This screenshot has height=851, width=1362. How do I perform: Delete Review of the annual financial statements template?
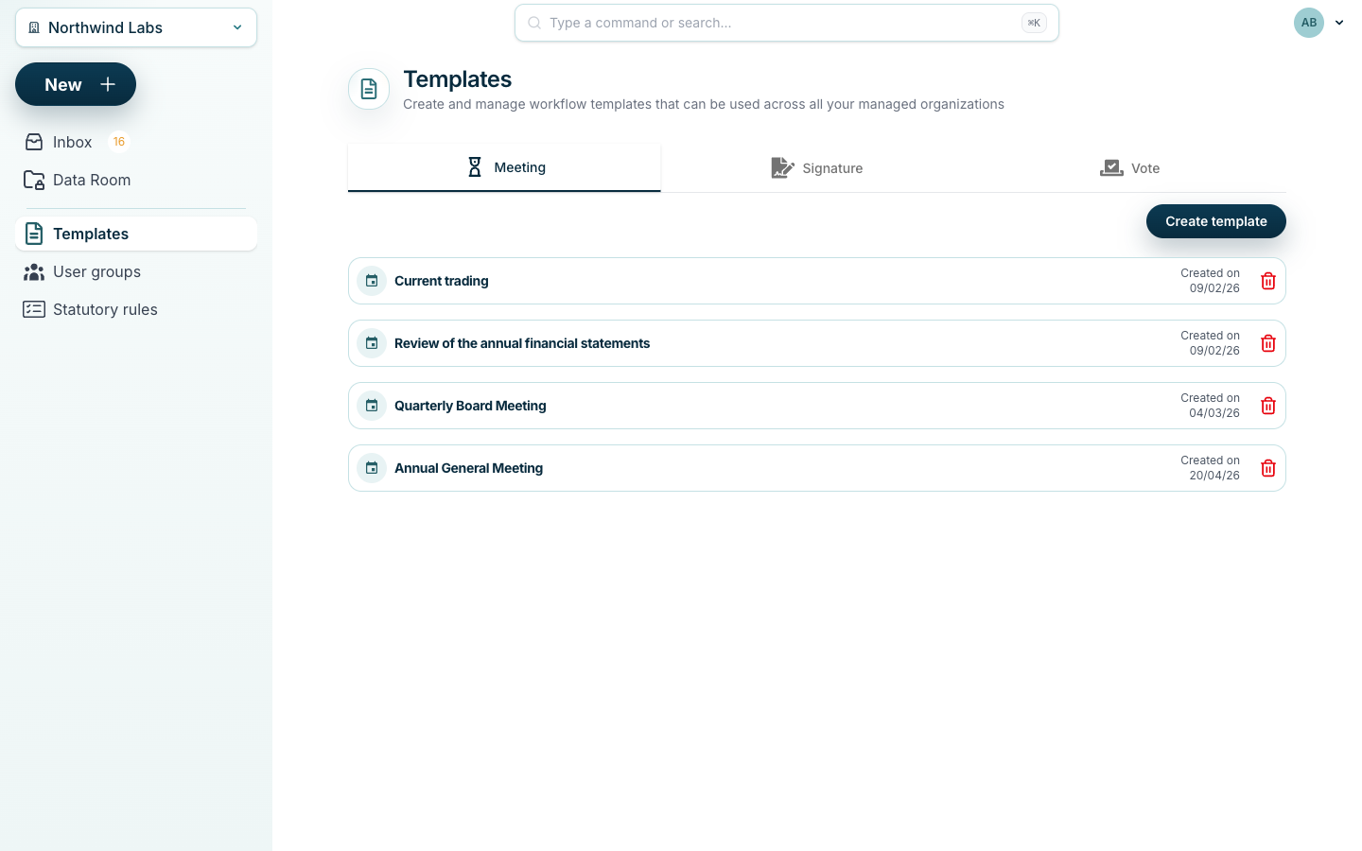[x=1268, y=343]
